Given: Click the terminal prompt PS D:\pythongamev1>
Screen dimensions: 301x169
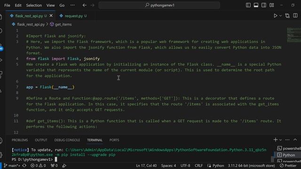Looking at the screenshot, I should pyautogui.click(x=32, y=160).
